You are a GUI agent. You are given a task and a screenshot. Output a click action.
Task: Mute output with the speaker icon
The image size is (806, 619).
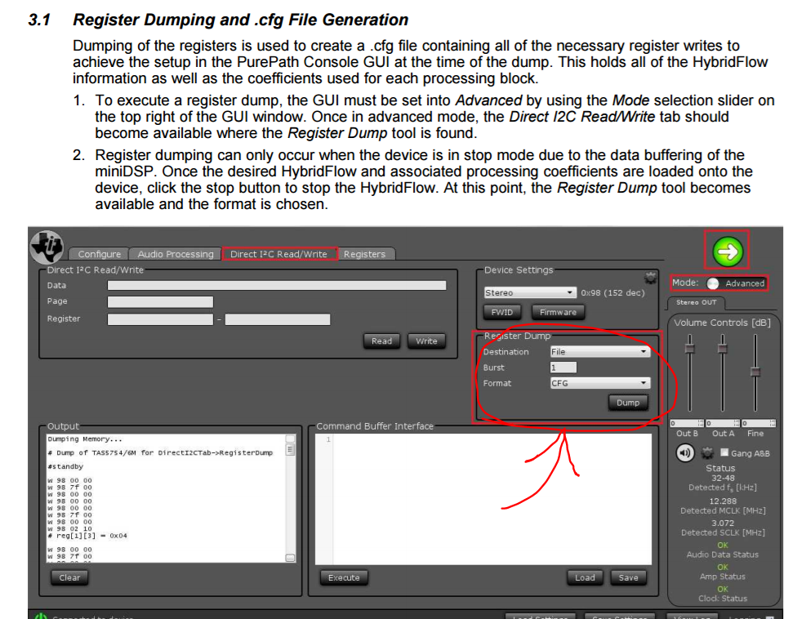[x=684, y=453]
